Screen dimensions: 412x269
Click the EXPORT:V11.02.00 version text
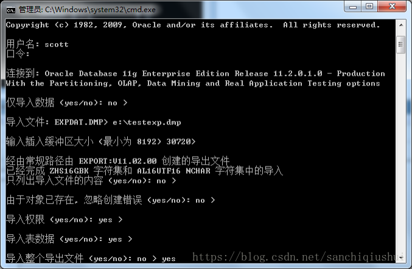[x=117, y=161]
